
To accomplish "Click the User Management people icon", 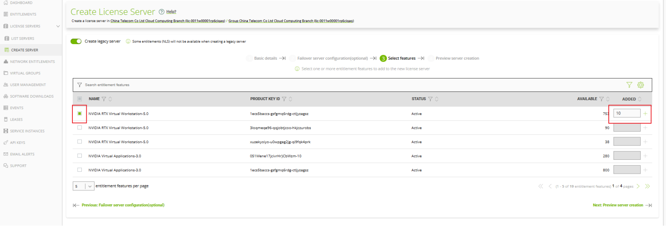I will pos(6,85).
